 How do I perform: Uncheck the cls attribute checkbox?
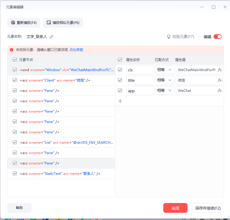(x=120, y=70)
